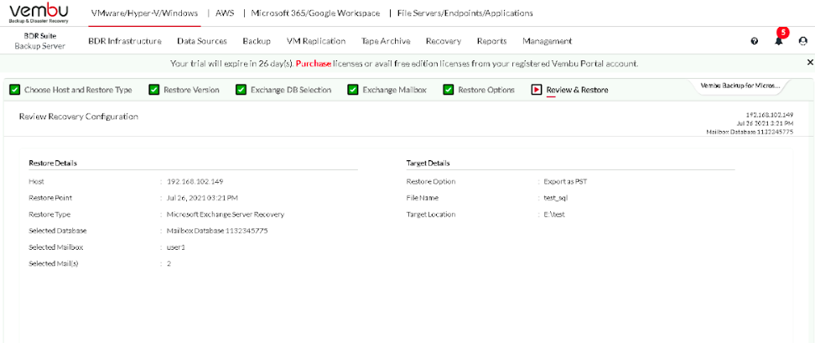Go to Choose Host and Restore Type step

click(x=78, y=90)
